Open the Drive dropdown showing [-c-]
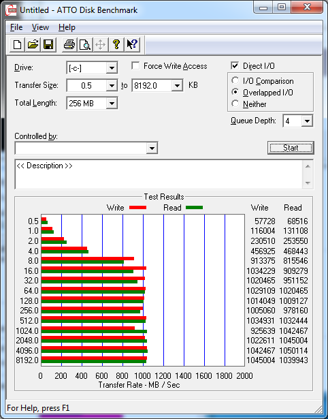The height and width of the screenshot is (419, 328). [112, 68]
